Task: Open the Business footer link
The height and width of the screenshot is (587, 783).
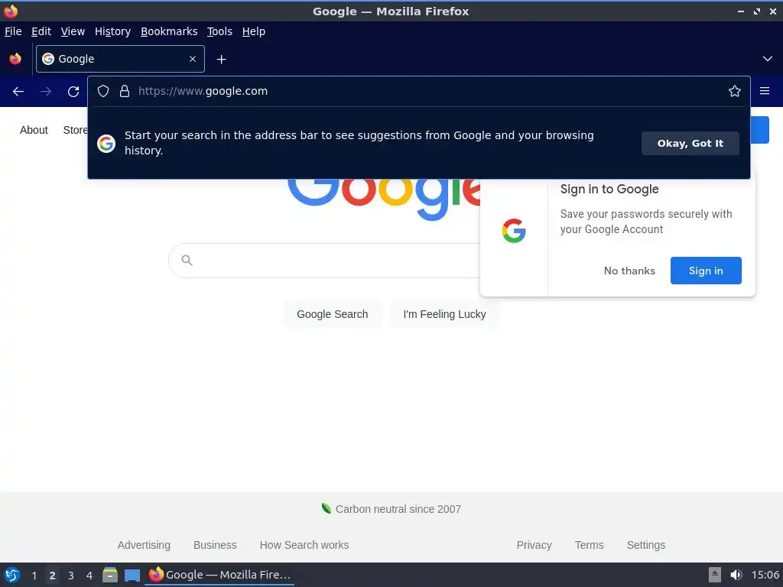Action: click(215, 545)
